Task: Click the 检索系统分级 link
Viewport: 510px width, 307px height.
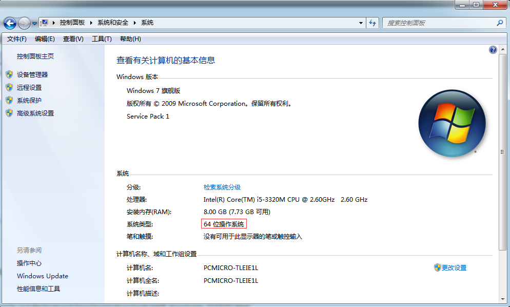Action: click(x=222, y=187)
